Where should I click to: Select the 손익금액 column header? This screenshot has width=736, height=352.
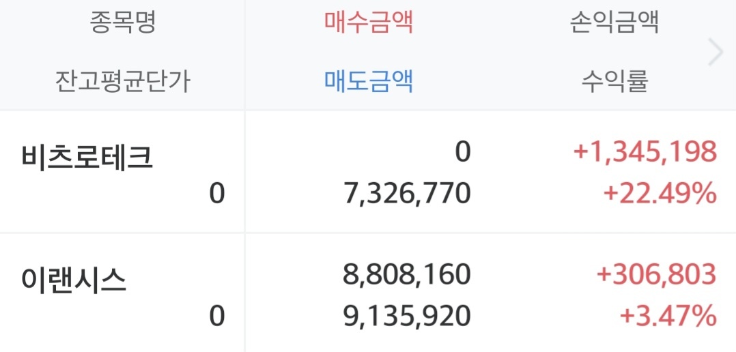(x=615, y=23)
